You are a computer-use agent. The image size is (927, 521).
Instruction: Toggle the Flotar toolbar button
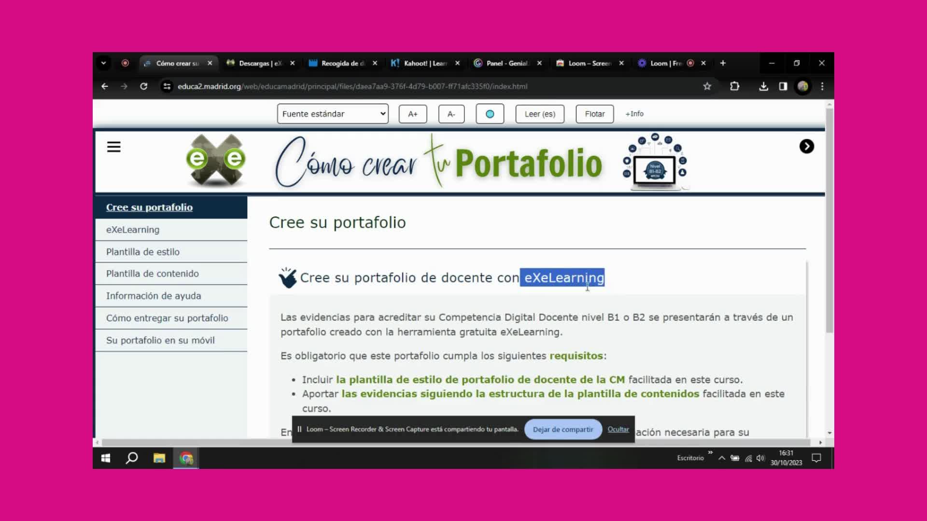(x=594, y=114)
